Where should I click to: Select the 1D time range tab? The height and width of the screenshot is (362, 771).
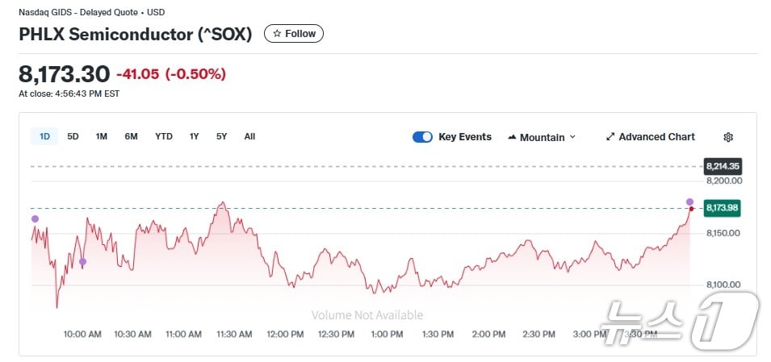44,136
